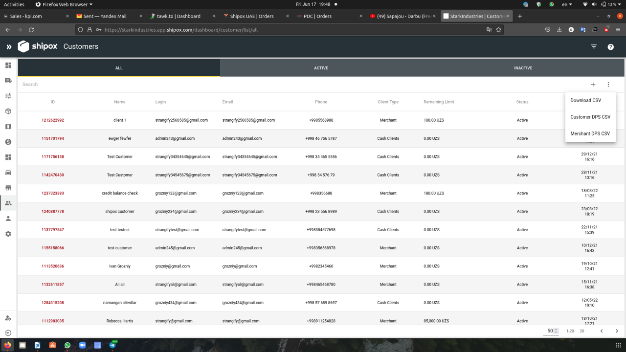This screenshot has height=352, width=626.
Task: Open Zoom from the taskbar
Action: tap(82, 345)
